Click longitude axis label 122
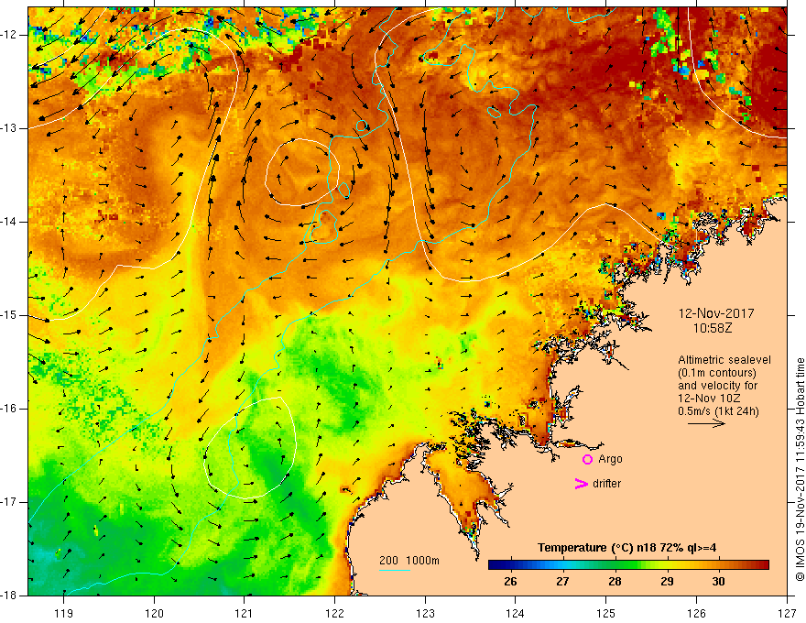This screenshot has width=806, height=623. pyautogui.click(x=334, y=613)
